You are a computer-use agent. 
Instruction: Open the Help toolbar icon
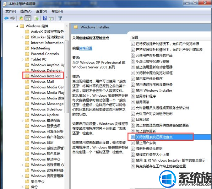click(45, 18)
